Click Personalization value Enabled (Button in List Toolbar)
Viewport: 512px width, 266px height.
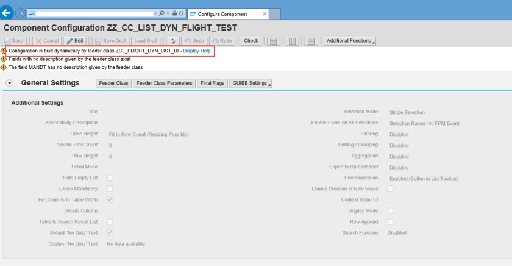click(424, 179)
